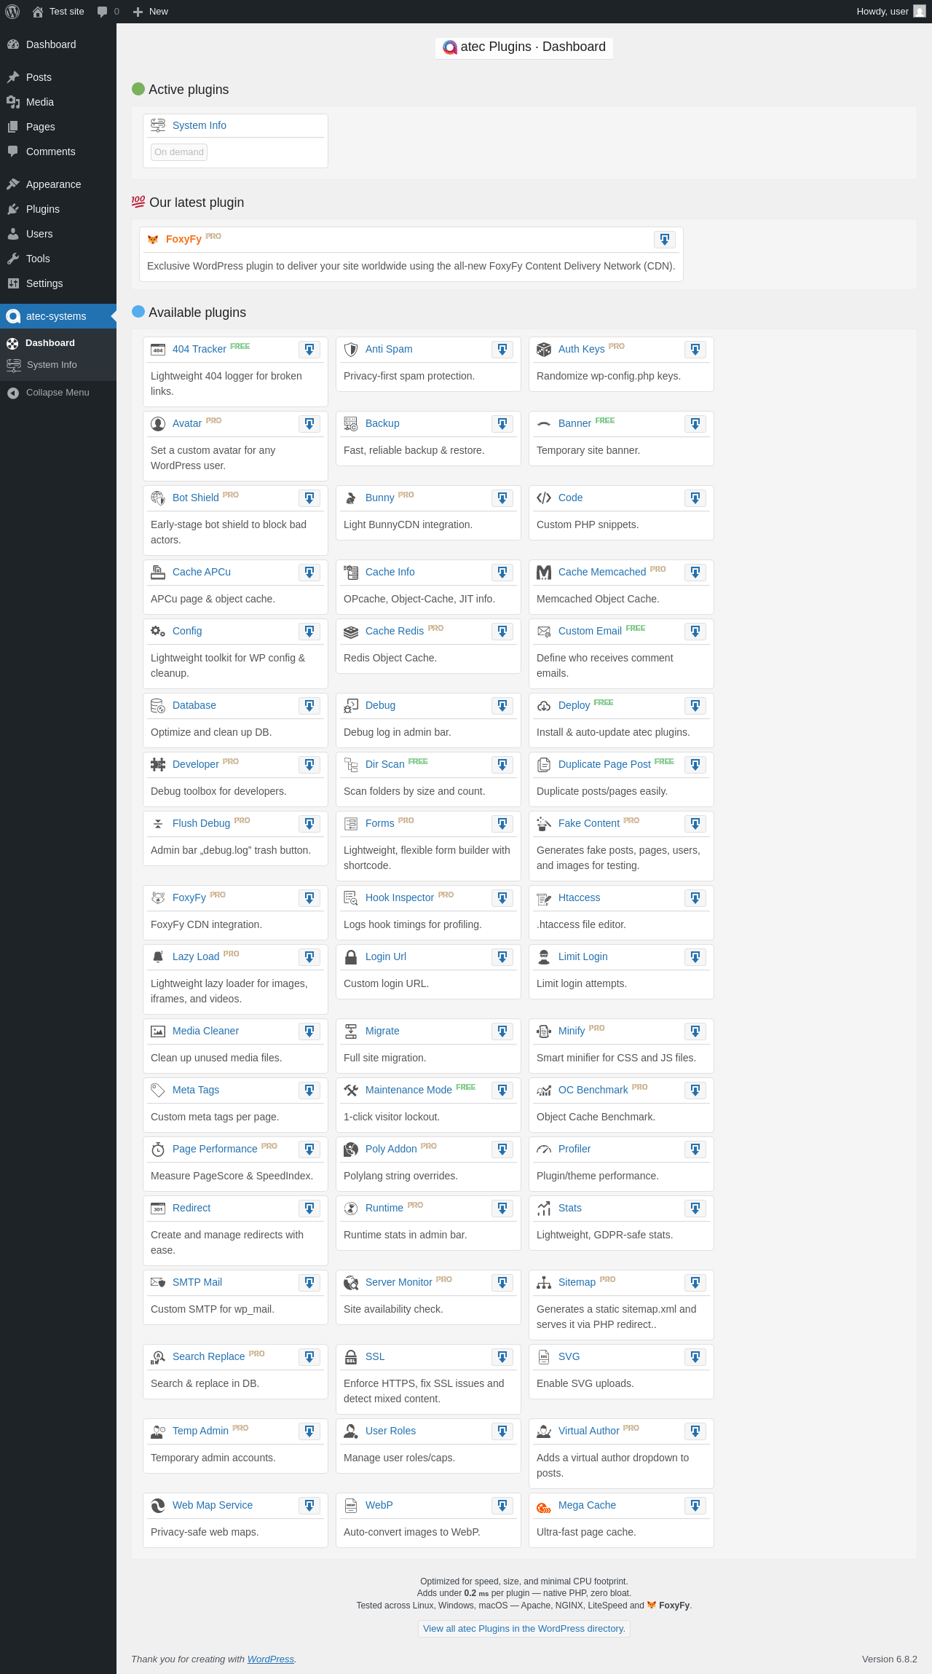Click download icon for SMTP Mail
The width and height of the screenshot is (932, 1674).
(309, 1283)
